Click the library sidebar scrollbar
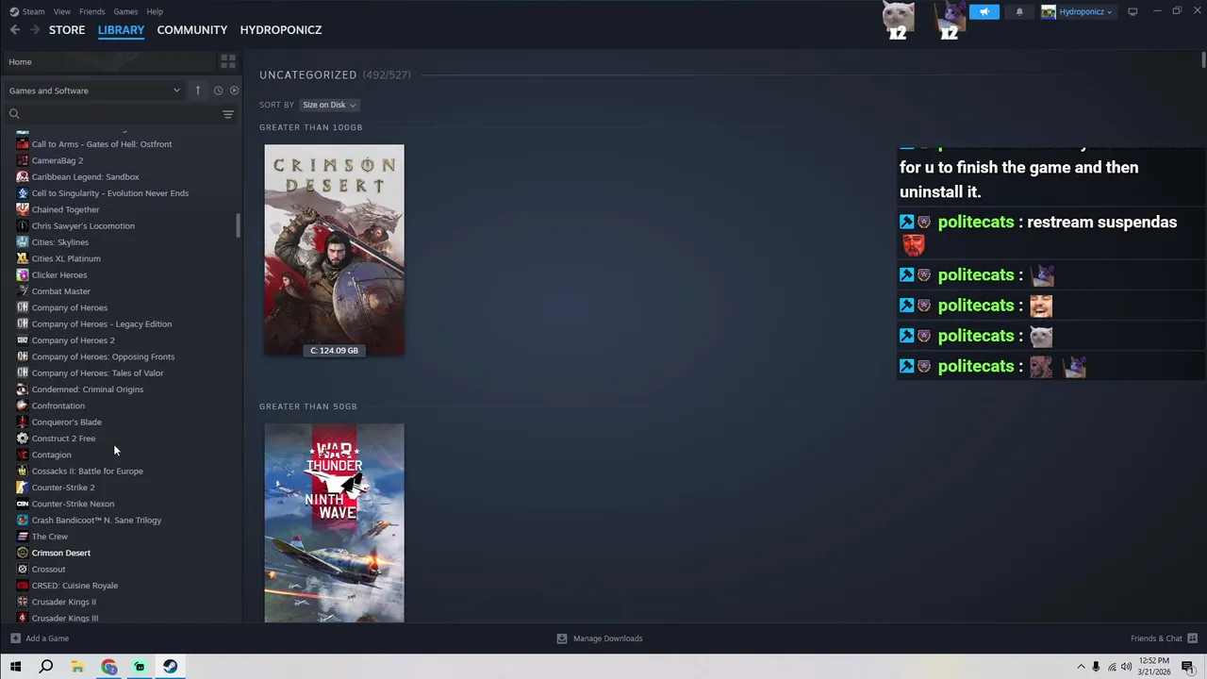The height and width of the screenshot is (679, 1207). [x=238, y=225]
